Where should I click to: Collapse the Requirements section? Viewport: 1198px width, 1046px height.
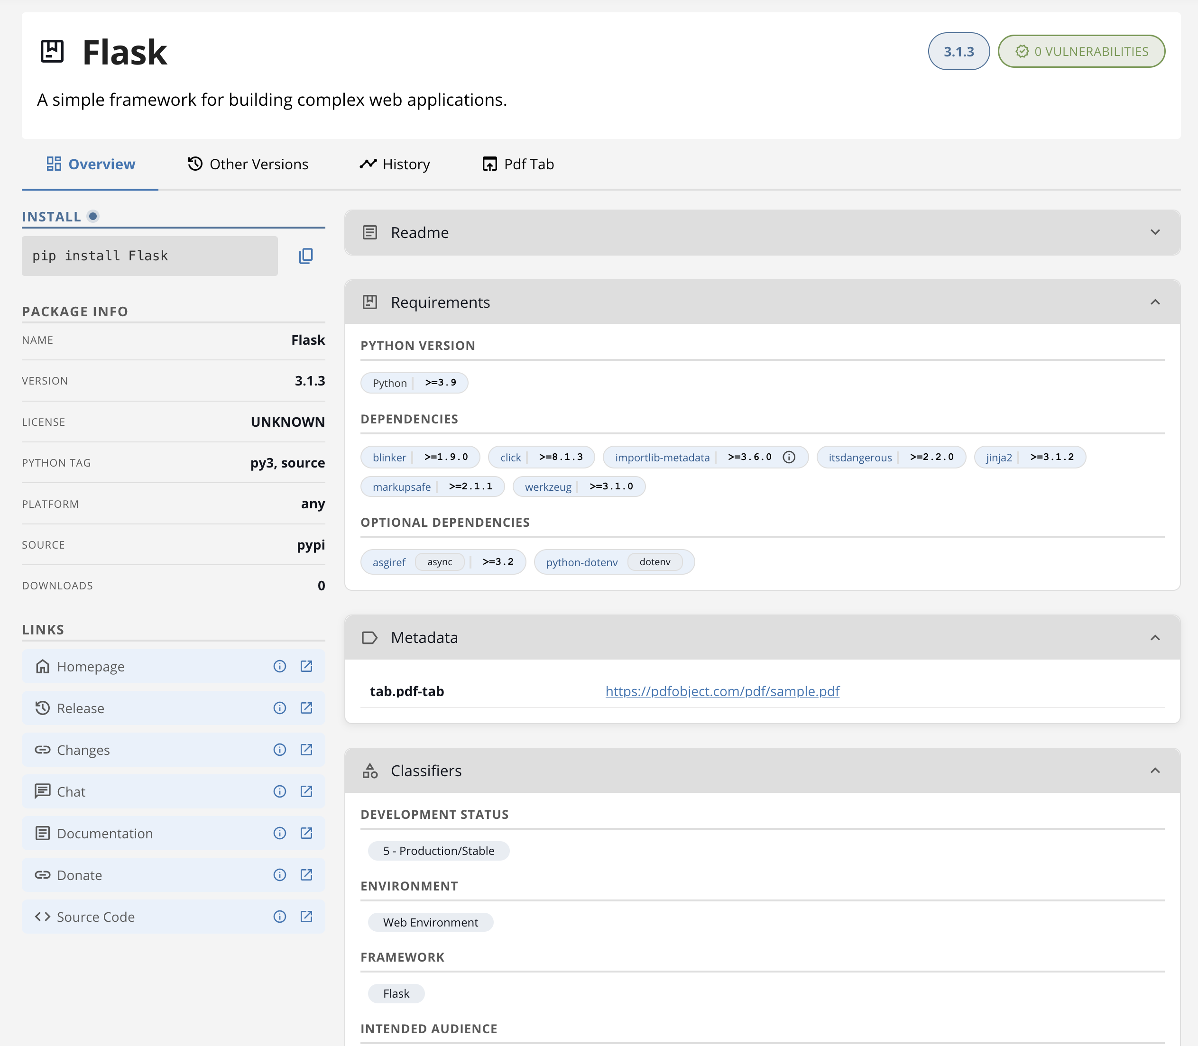1155,302
